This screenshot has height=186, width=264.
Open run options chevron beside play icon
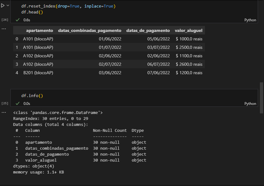tap(8, 6)
